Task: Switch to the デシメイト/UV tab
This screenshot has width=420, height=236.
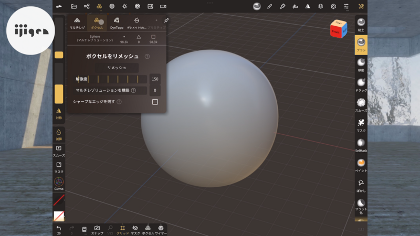Action: tap(136, 23)
